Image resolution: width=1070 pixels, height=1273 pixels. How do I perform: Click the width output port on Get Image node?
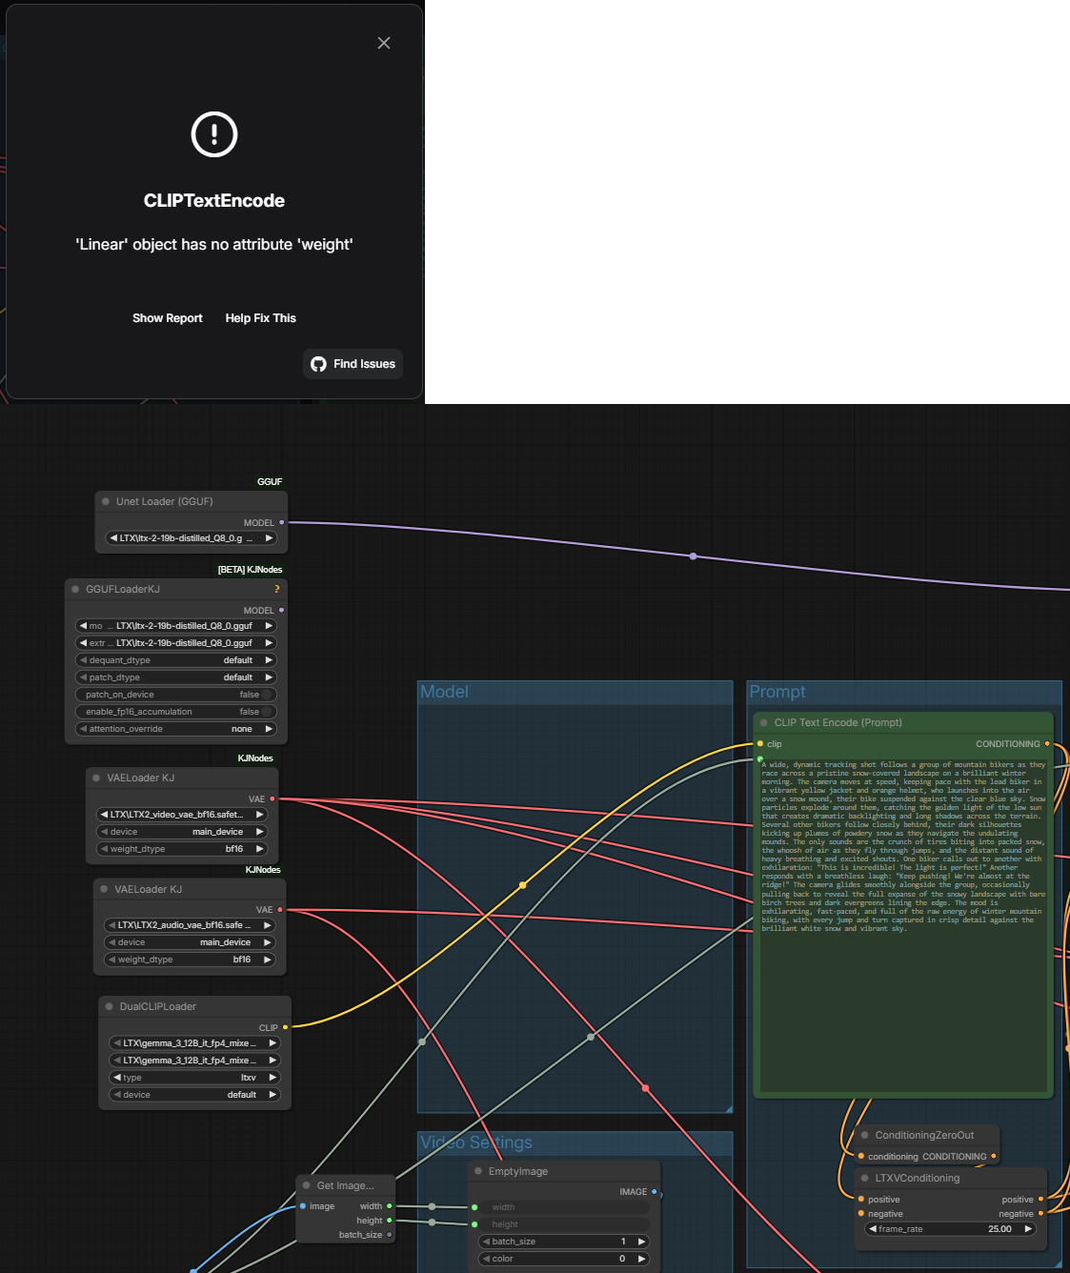coord(389,1206)
